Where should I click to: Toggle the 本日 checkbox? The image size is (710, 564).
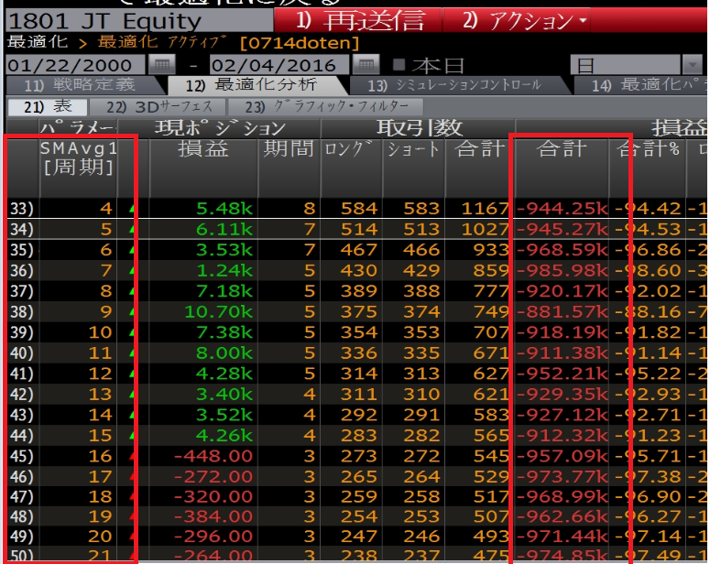pyautogui.click(x=399, y=65)
